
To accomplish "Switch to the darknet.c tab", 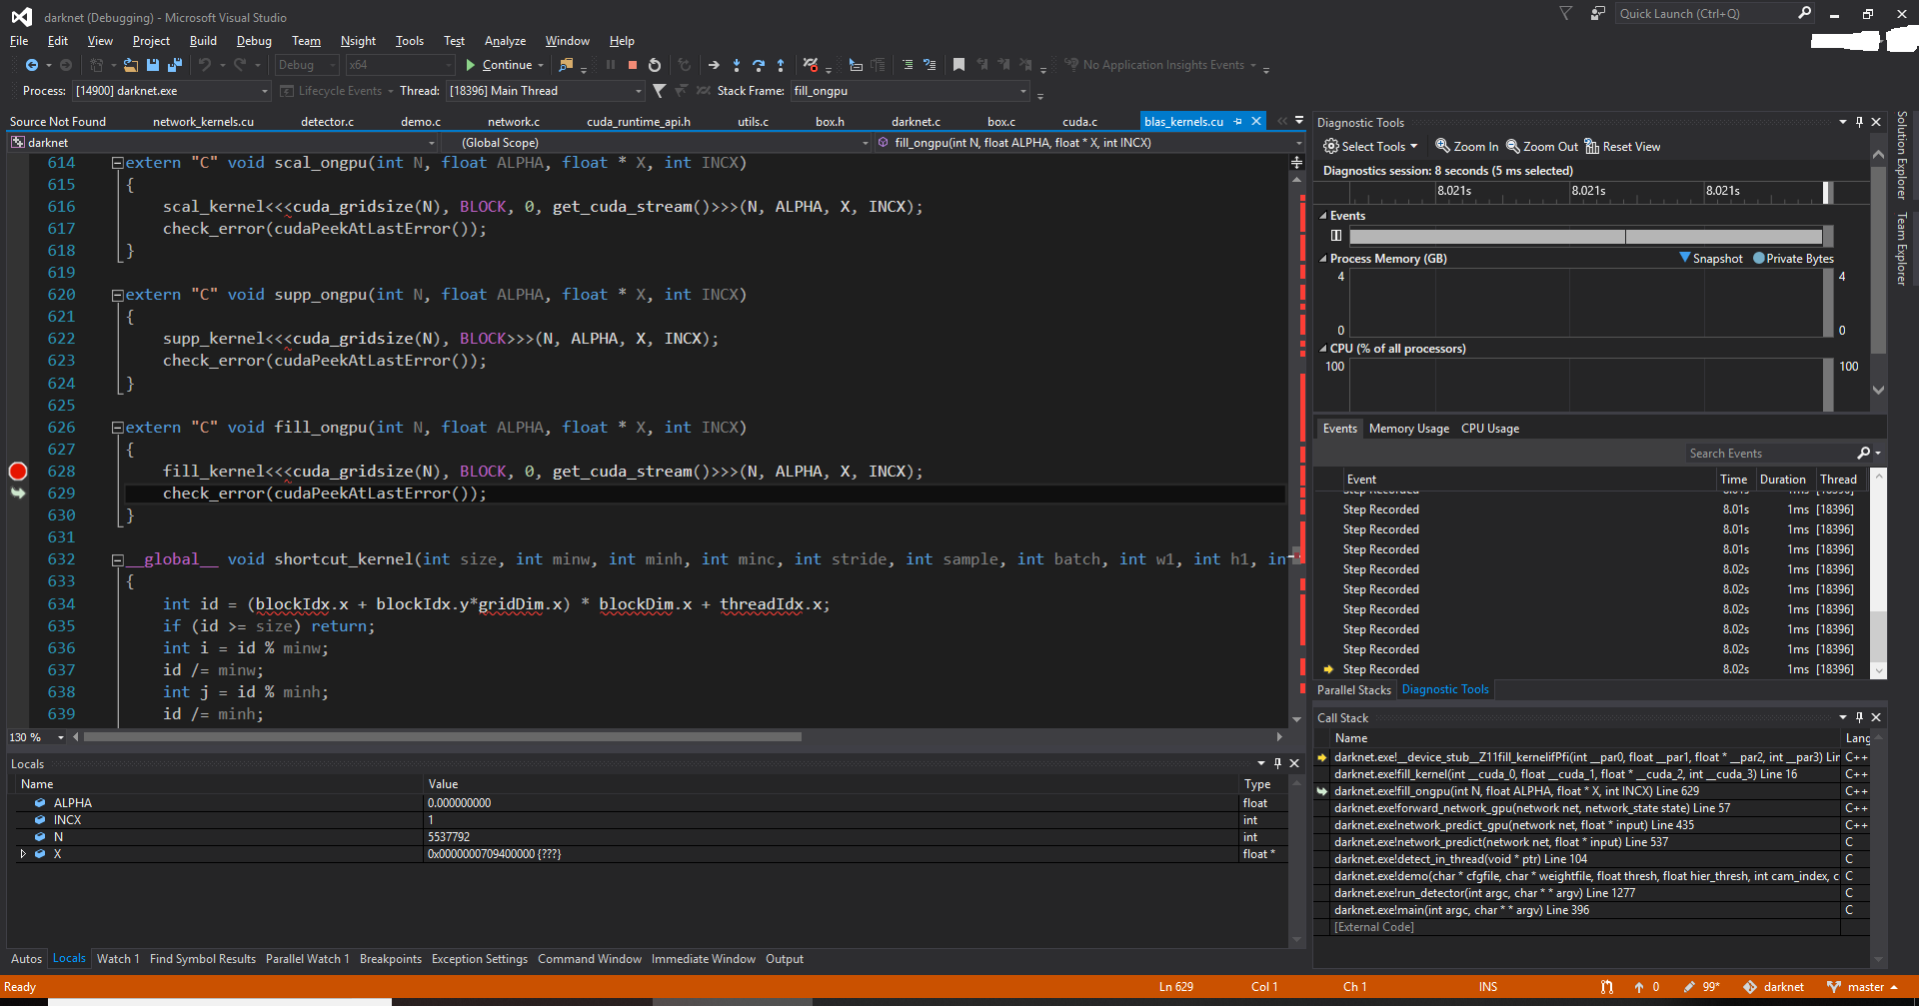I will tap(916, 122).
